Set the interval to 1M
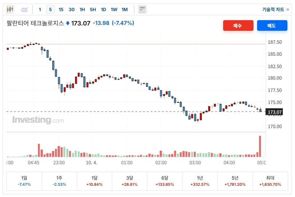 pyautogui.click(x=125, y=10)
